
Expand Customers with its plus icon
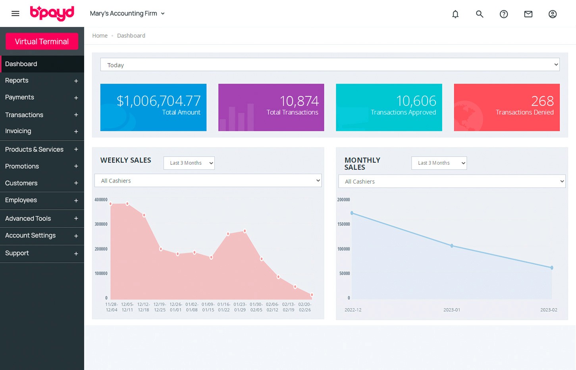pyautogui.click(x=76, y=183)
